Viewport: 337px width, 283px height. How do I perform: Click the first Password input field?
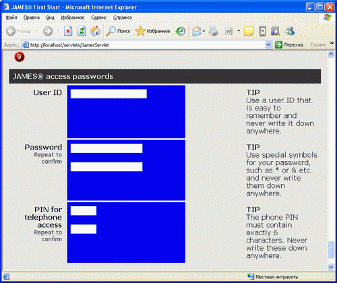(x=106, y=148)
